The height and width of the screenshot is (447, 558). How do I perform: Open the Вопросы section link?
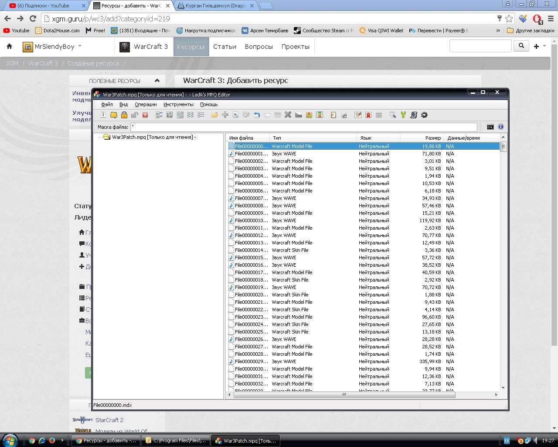[259, 47]
